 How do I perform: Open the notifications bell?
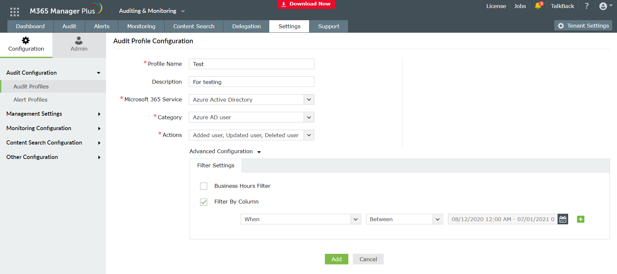click(538, 6)
